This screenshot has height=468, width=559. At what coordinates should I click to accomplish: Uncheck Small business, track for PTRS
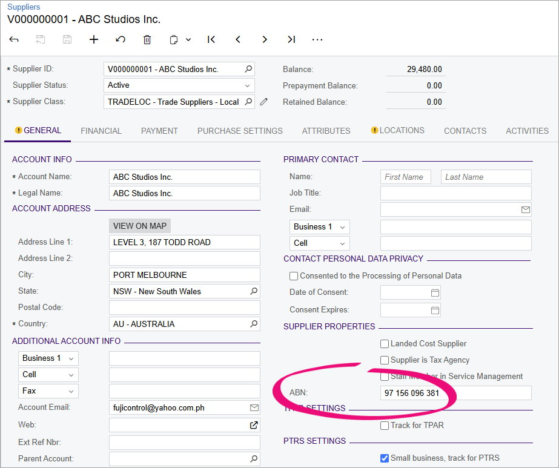pyautogui.click(x=385, y=458)
